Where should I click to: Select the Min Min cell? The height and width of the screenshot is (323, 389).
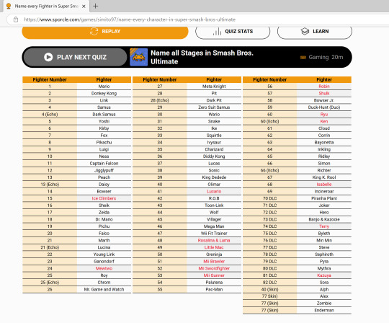pos(324,241)
